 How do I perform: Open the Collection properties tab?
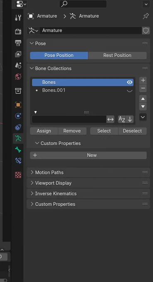pyautogui.click(x=18, y=91)
